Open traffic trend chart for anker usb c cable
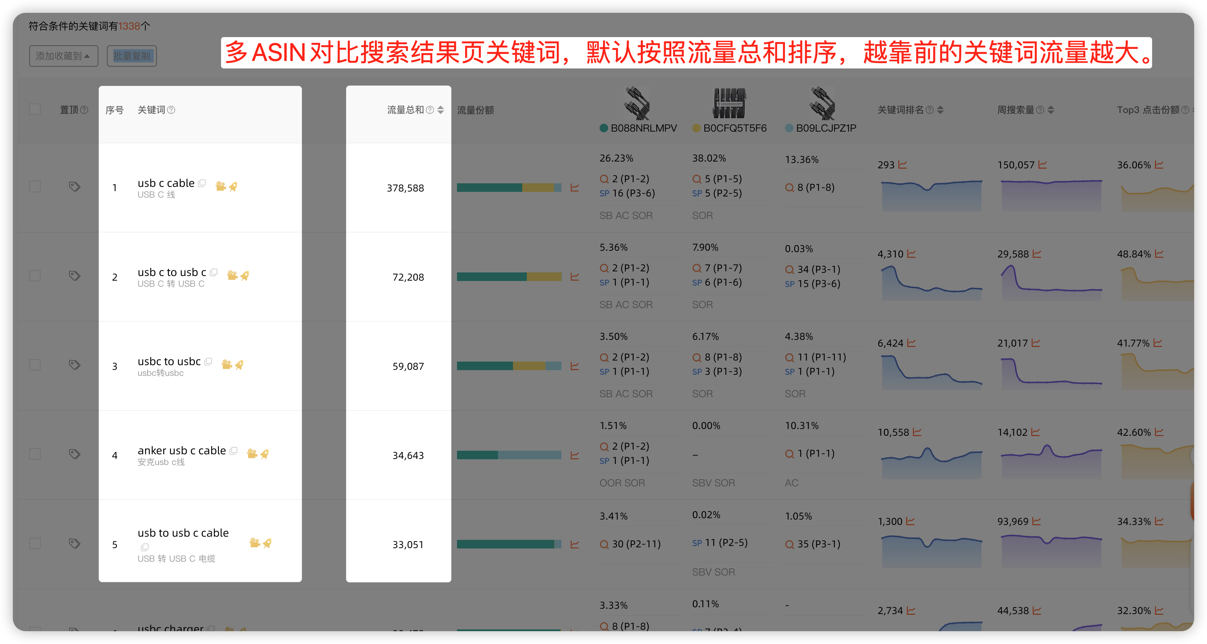1207x644 pixels. coord(575,455)
